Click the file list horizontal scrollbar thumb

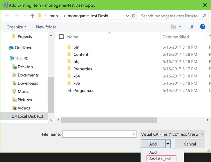tap(109, 120)
